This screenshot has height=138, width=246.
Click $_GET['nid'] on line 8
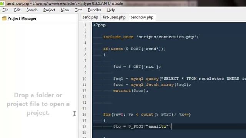coord(143,67)
